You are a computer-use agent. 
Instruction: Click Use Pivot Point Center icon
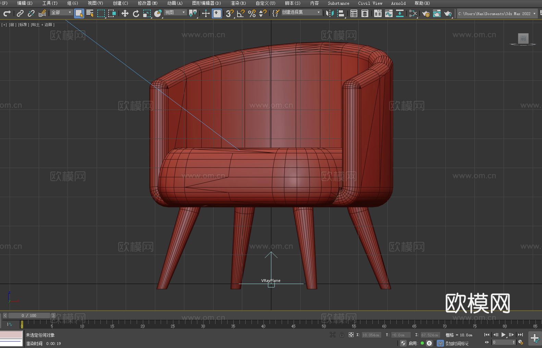coord(193,13)
